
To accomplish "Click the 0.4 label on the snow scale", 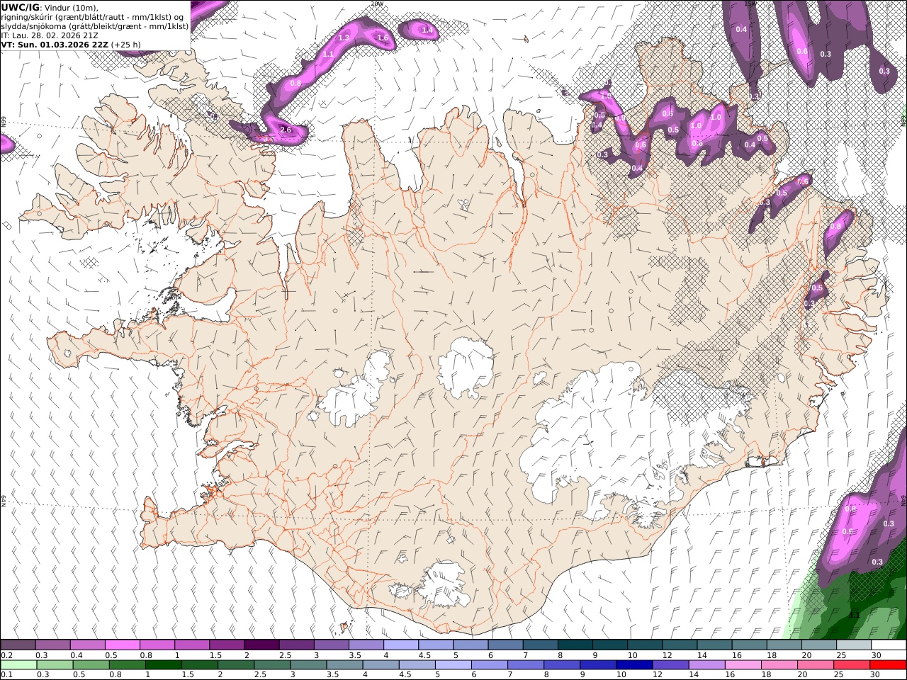I will 77,655.
